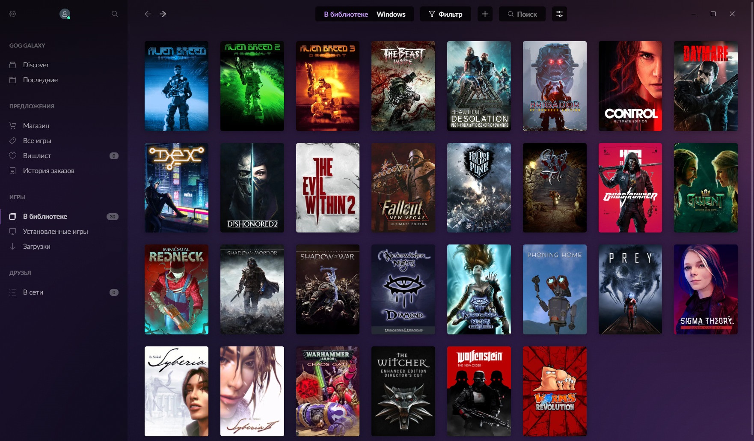Viewport: 754px width, 441px height.
Task: Open Alien Breed 3 Descent cover
Action: [x=328, y=86]
